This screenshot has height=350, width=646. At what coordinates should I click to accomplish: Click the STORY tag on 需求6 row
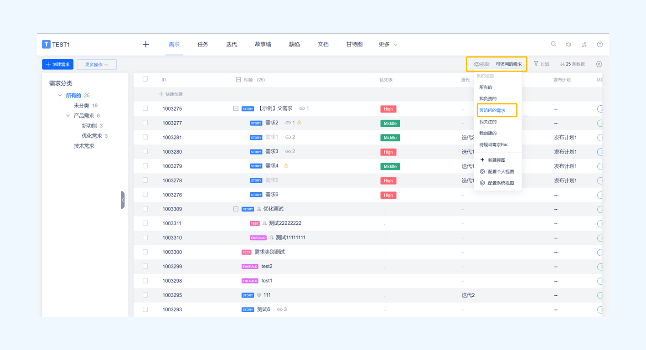pyautogui.click(x=256, y=195)
